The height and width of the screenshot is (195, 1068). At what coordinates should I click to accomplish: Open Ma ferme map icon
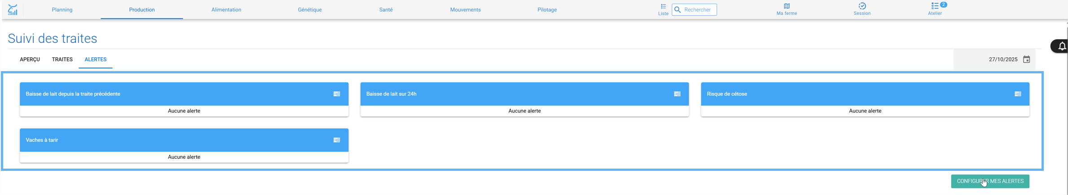787,6
